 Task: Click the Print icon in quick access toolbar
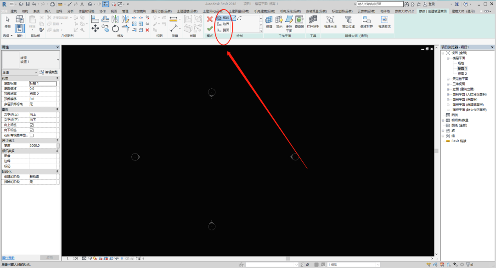click(52, 4)
